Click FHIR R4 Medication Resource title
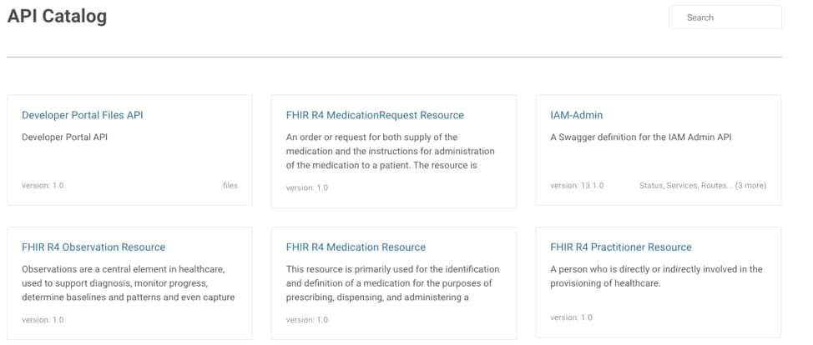813x345 pixels. (356, 247)
